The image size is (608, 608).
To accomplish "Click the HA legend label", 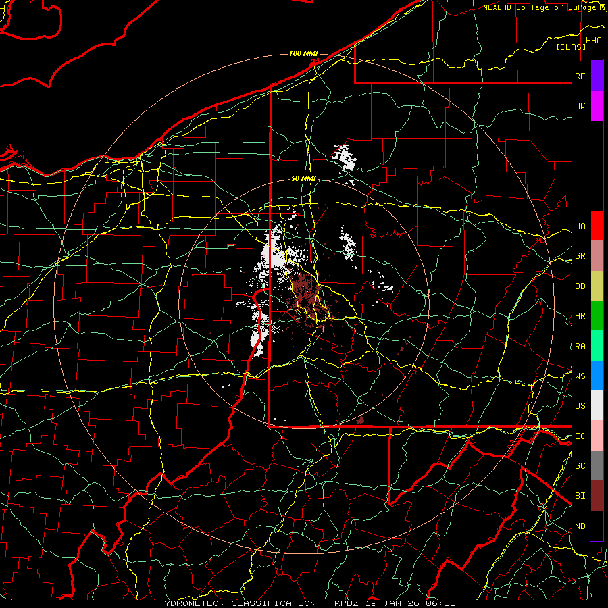I will click(580, 226).
